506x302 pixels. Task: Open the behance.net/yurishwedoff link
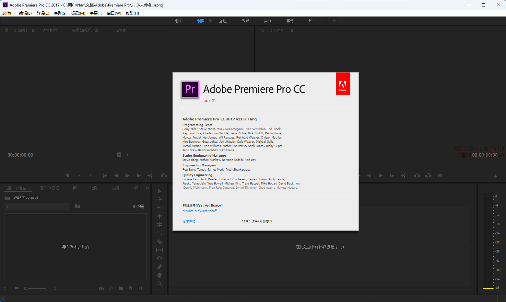tap(199, 211)
